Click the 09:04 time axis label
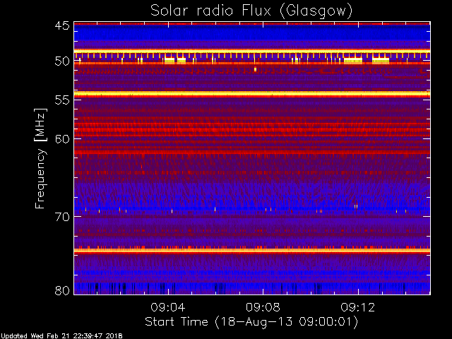This screenshot has height=339, width=452. [168, 307]
